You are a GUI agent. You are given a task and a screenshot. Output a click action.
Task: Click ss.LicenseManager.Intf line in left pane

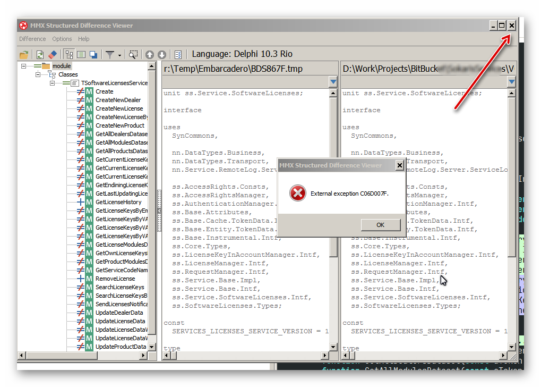pos(220,263)
